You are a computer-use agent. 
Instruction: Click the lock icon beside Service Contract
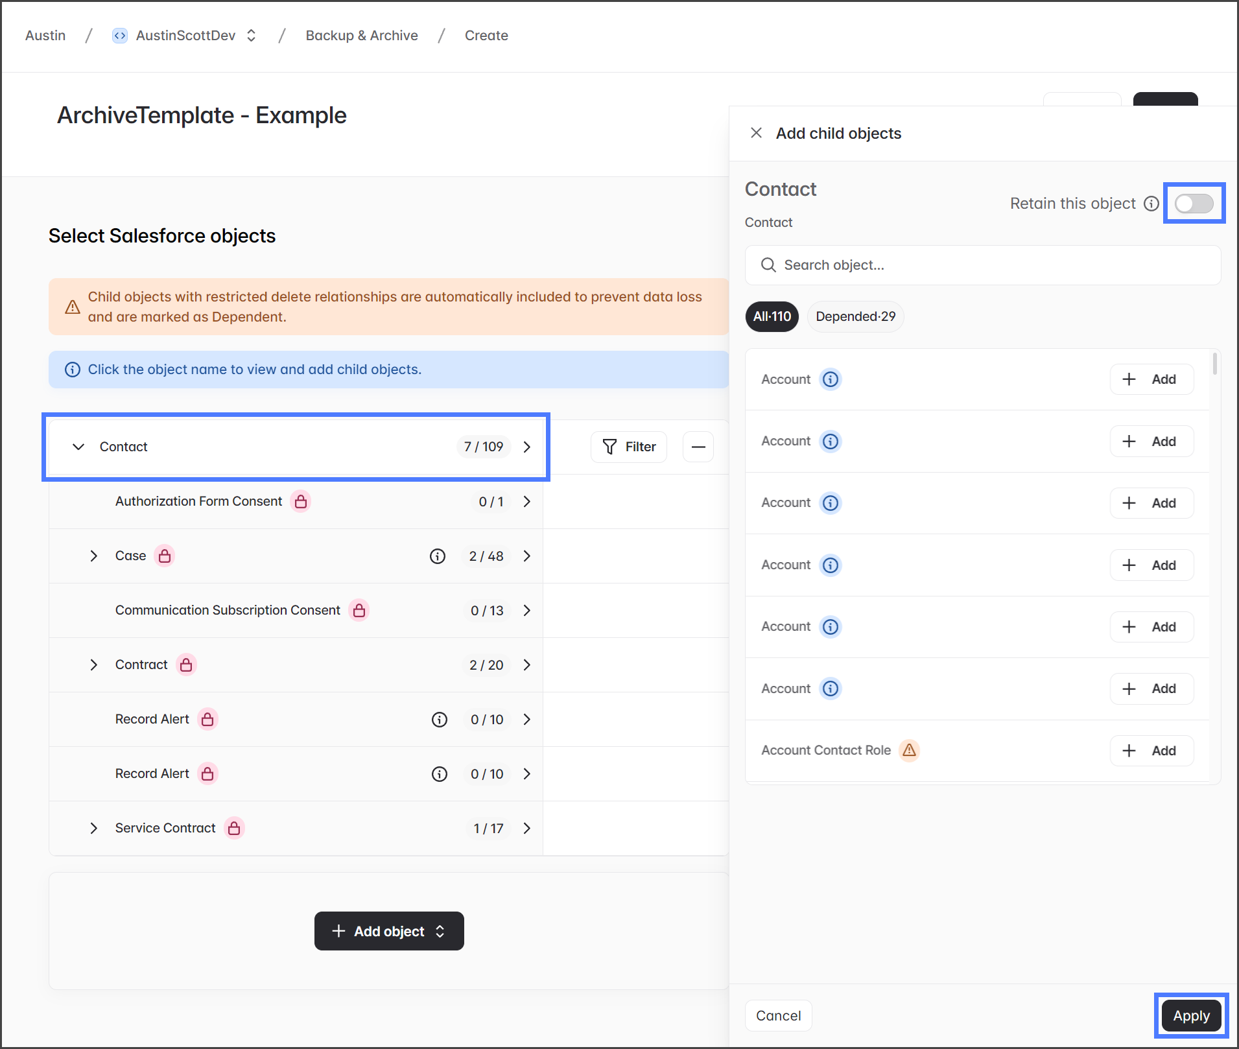(234, 829)
